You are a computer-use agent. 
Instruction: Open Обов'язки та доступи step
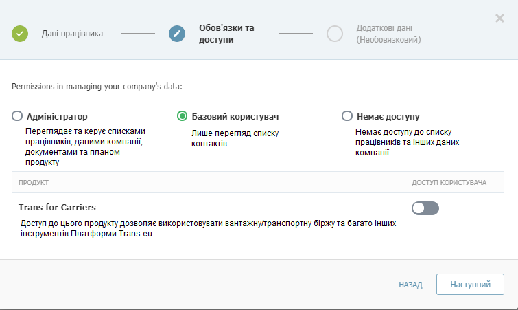(226, 34)
